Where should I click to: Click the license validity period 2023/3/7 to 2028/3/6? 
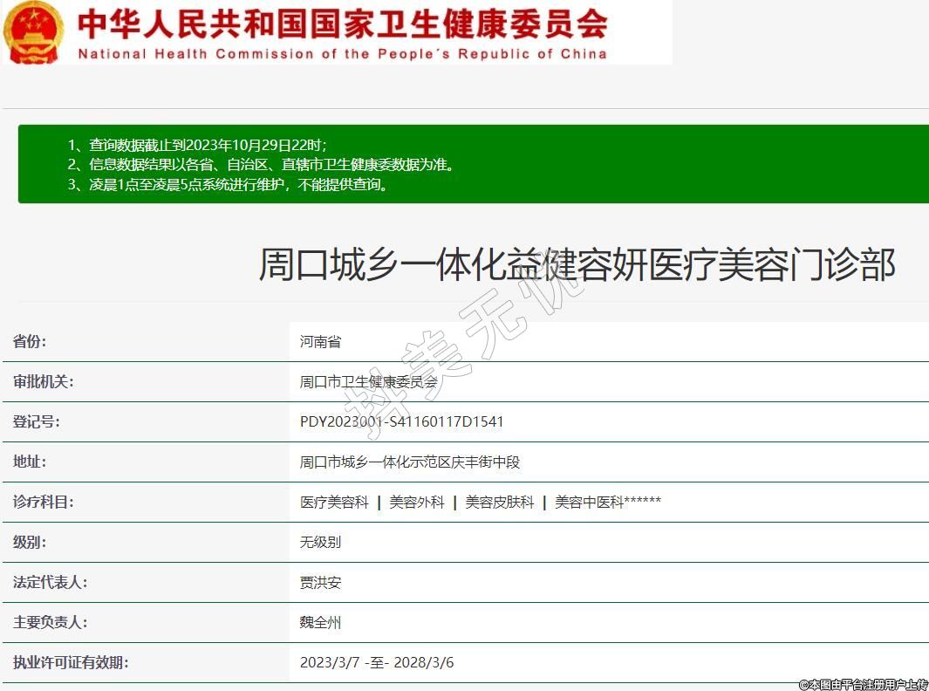(376, 663)
